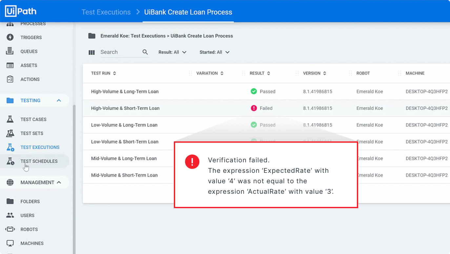
Task: Click DESKTOP-4Q3HFP2 in Mid-Volume Short-Term row
Action: click(x=426, y=175)
